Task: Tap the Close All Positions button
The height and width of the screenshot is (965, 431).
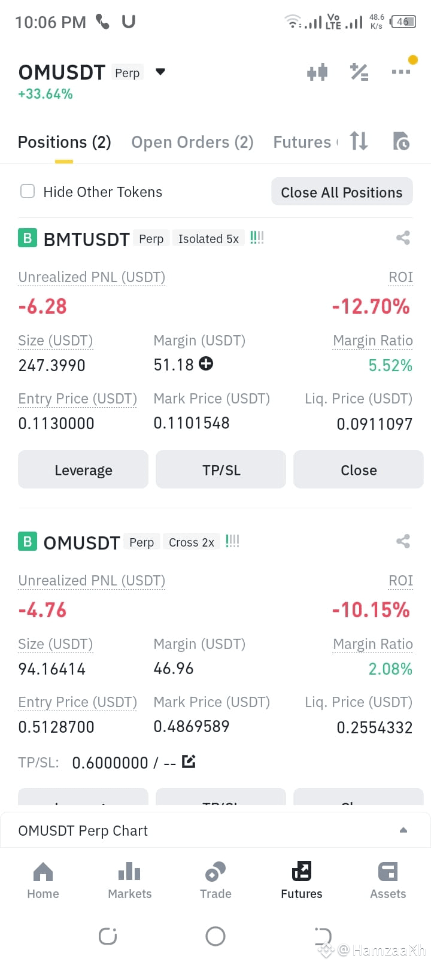Action: (342, 192)
